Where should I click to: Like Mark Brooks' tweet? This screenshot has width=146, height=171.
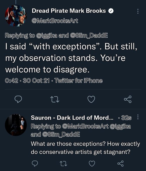[91, 99]
